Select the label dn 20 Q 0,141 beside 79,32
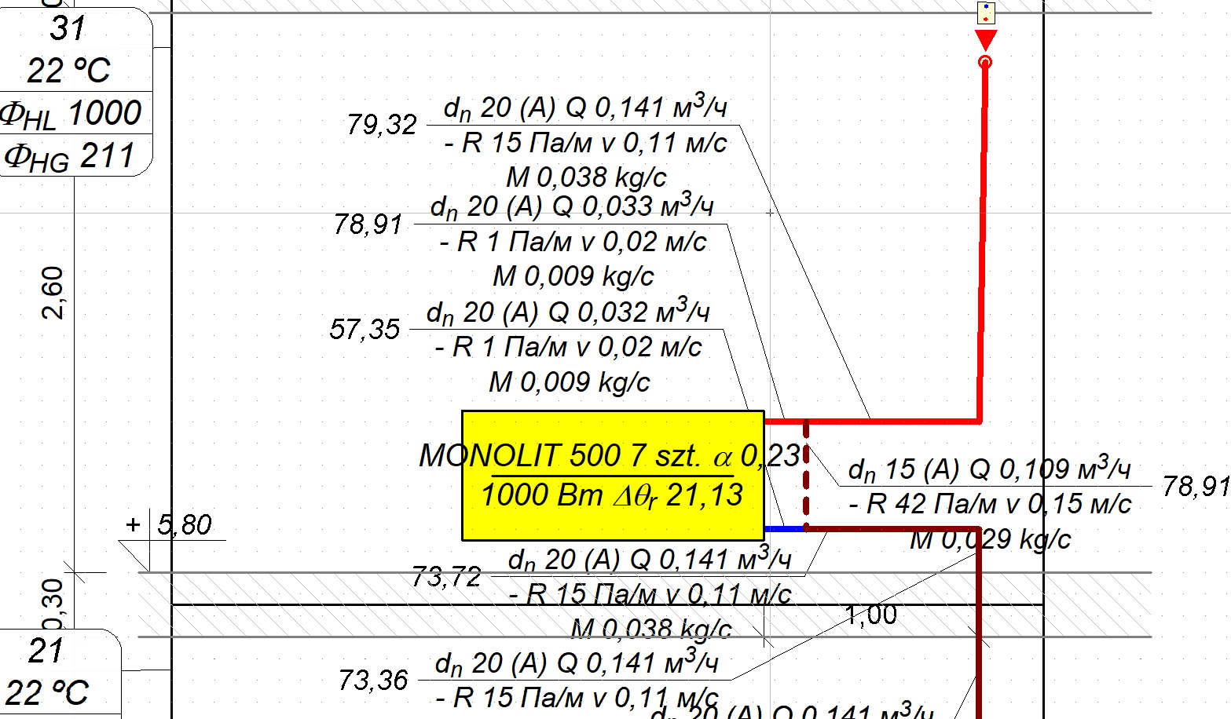This screenshot has width=1231, height=719. [x=585, y=108]
